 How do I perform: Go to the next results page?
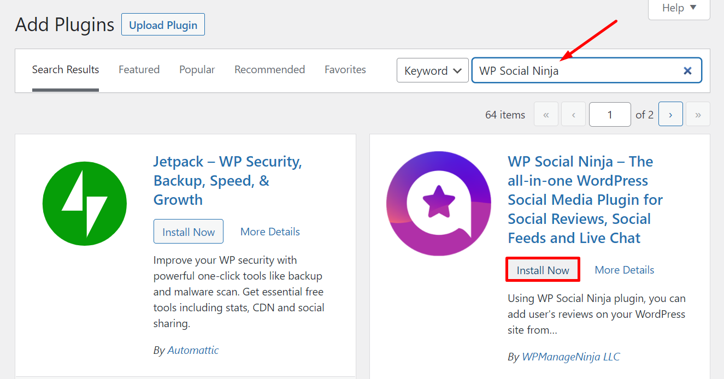[x=670, y=114]
